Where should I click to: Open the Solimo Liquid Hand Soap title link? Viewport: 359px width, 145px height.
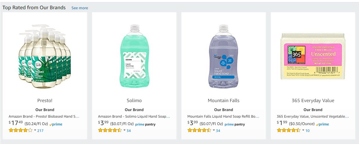click(134, 116)
